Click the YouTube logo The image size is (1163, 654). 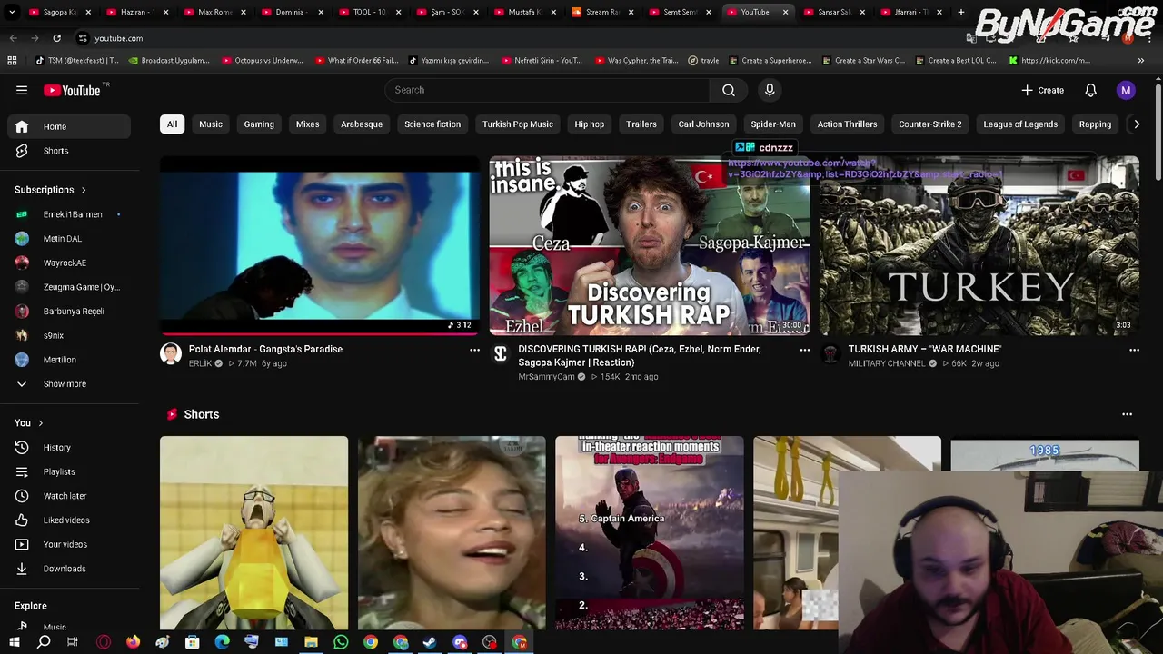point(73,90)
